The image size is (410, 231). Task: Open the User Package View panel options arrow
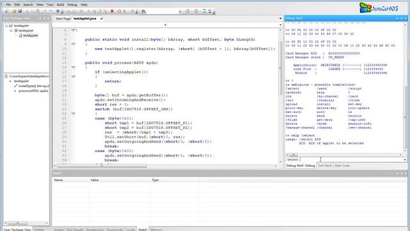tap(40, 19)
